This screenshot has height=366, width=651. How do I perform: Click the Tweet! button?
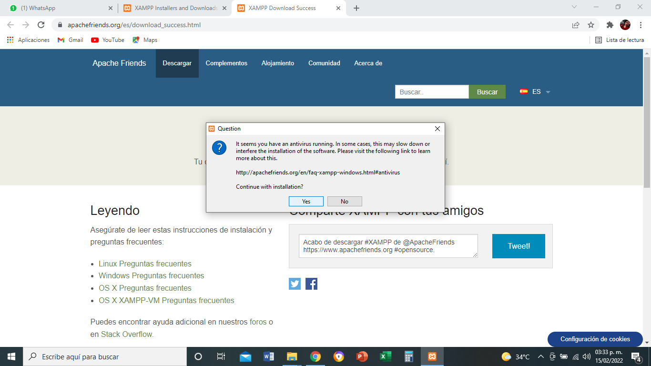(519, 246)
